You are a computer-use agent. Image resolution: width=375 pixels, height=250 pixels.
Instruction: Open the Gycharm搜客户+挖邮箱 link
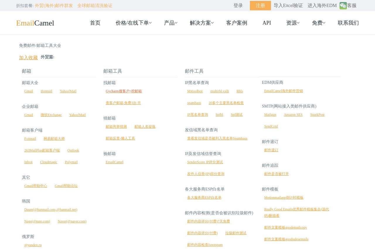[x=124, y=91]
